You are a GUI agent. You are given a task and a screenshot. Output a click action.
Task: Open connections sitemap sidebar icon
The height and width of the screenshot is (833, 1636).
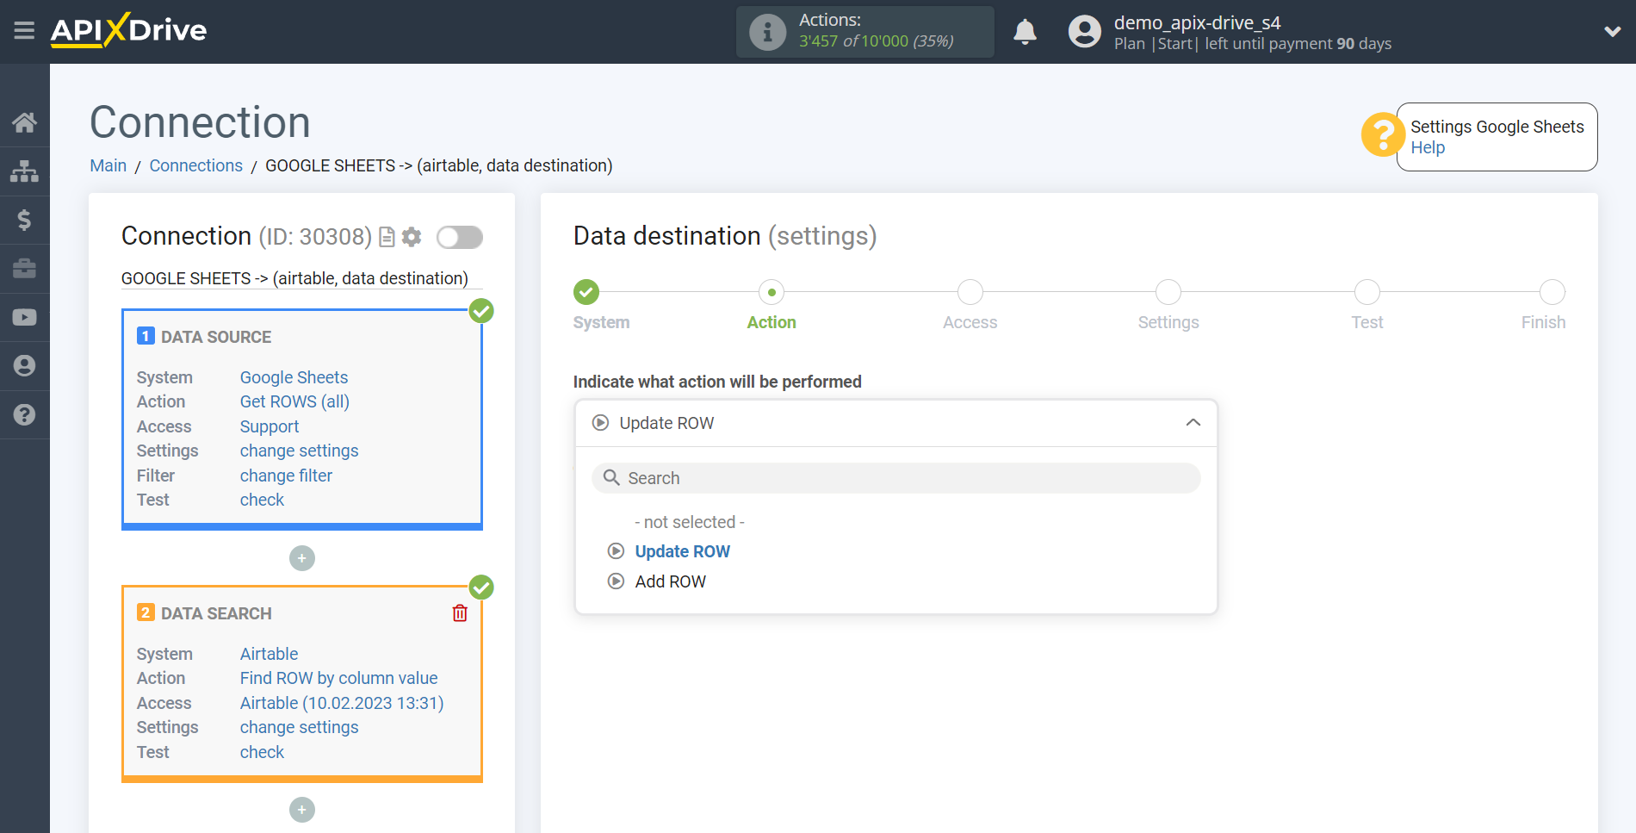coord(24,171)
